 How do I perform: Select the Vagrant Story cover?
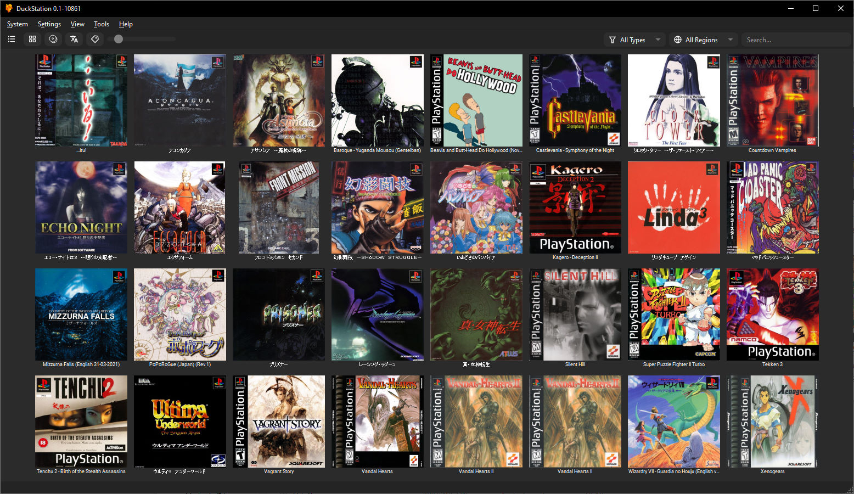(x=279, y=422)
